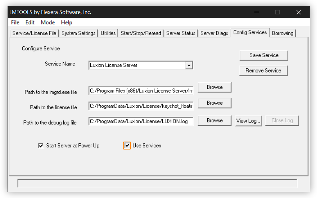The image size is (317, 198).
Task: Switch to System Settings tab
Action: click(78, 33)
